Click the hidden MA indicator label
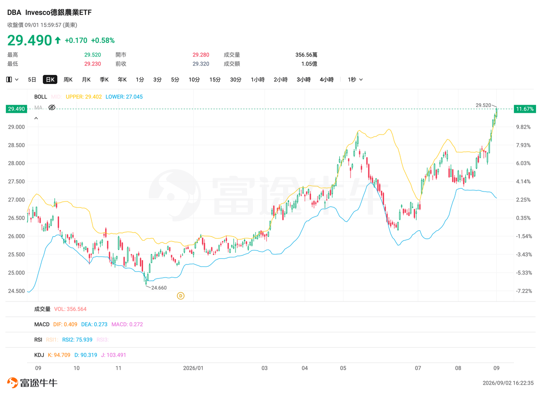The width and height of the screenshot is (541, 395). pyautogui.click(x=39, y=107)
